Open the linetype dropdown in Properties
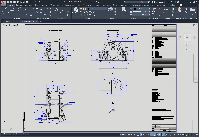The image size is (199, 137). pyautogui.click(x=150, y=15)
